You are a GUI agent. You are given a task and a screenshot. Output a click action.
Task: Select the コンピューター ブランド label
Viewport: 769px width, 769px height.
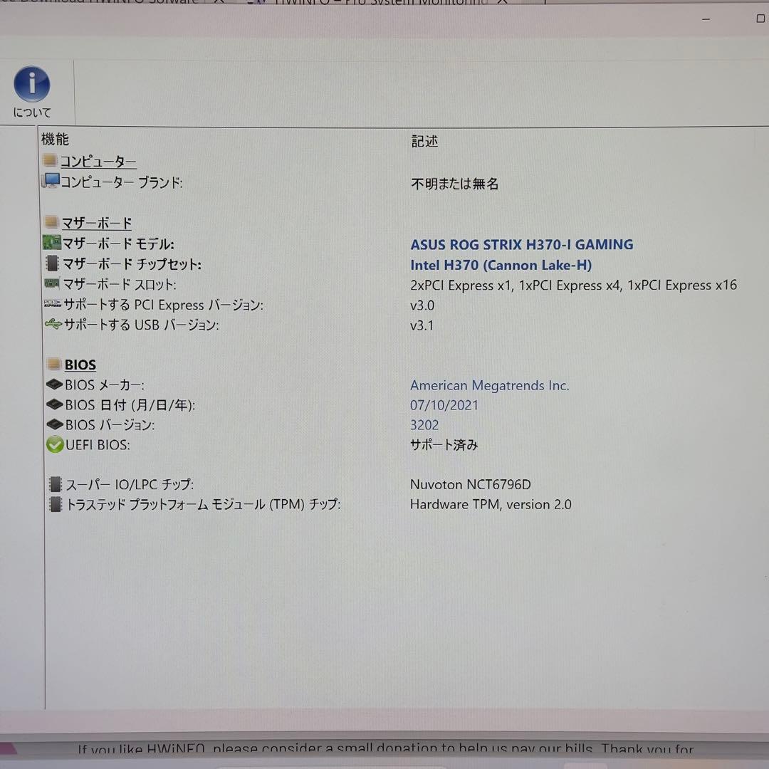pyautogui.click(x=121, y=182)
